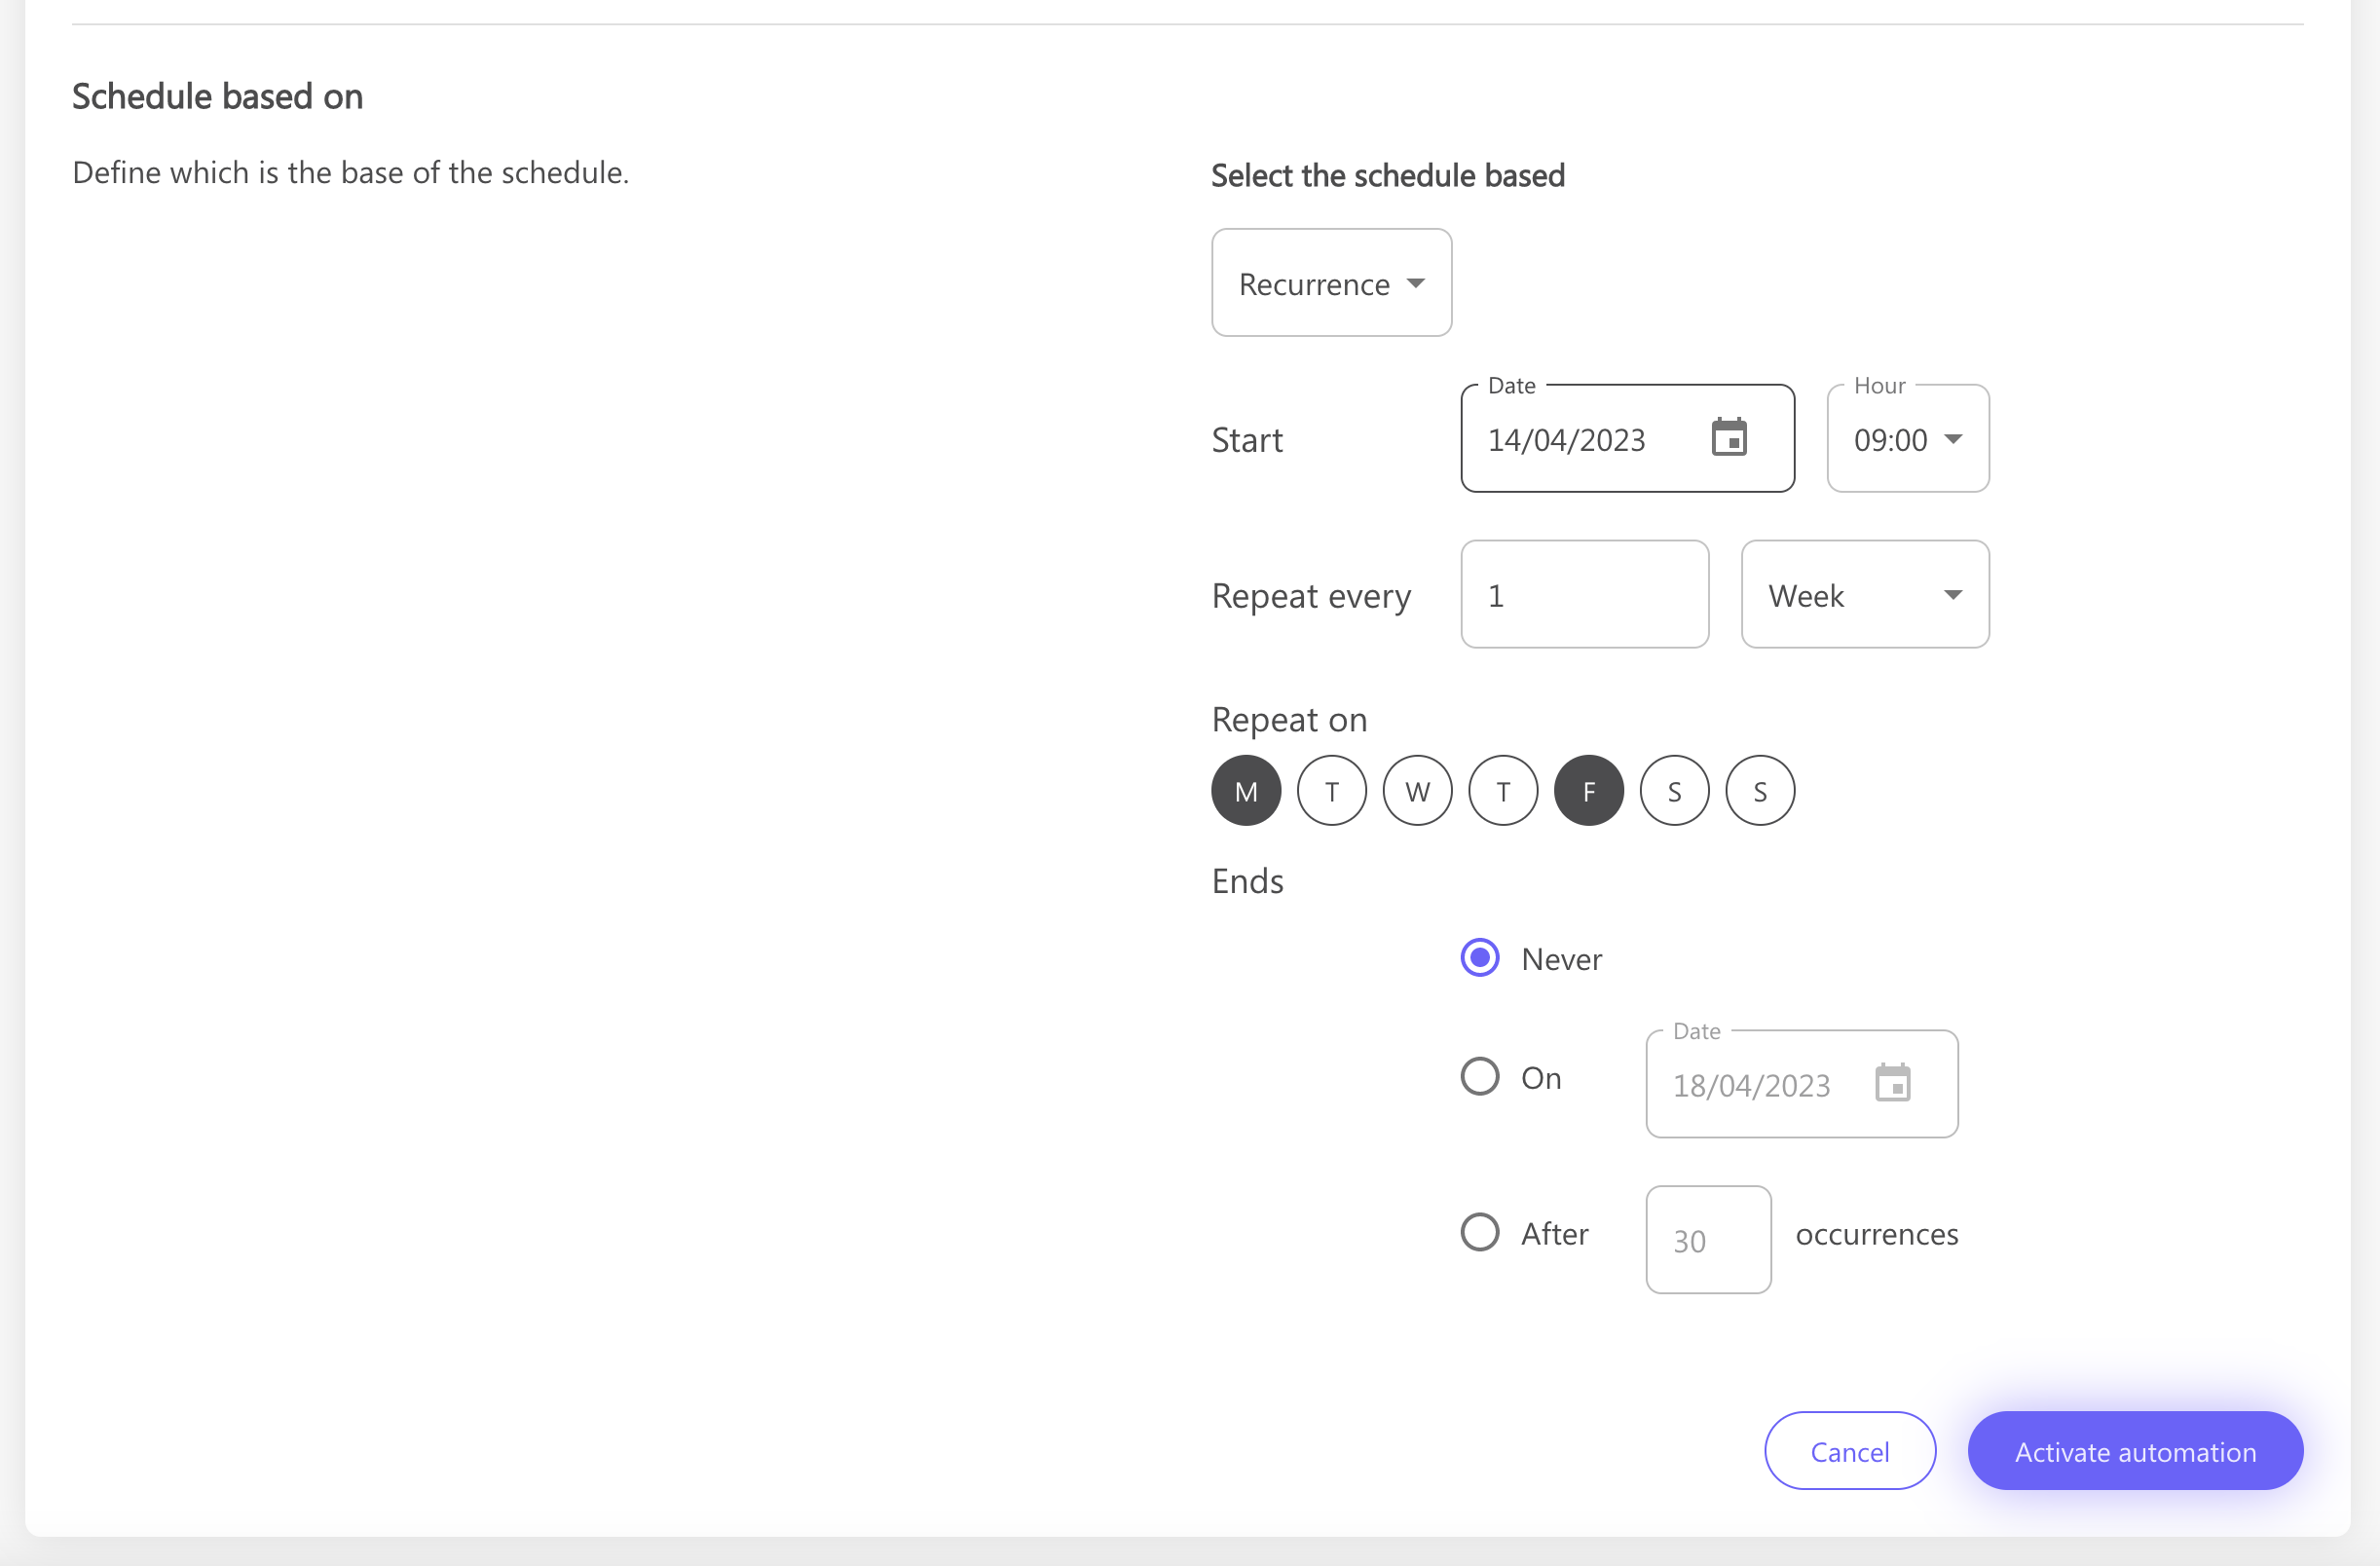
Task: Toggle Sunday day circle
Action: [x=1760, y=790]
